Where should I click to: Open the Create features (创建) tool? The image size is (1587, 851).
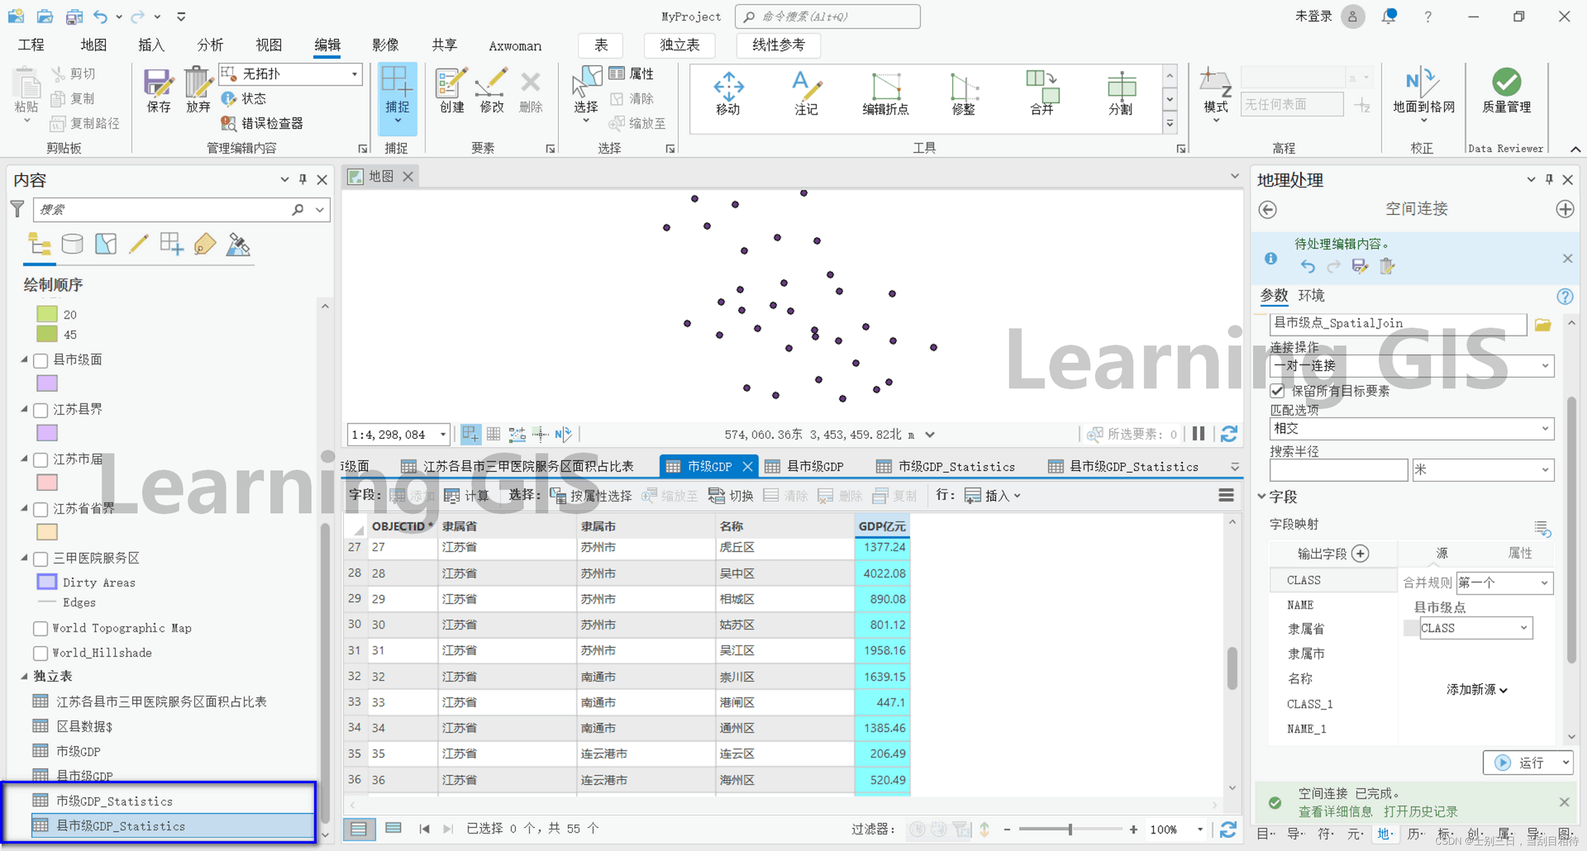(452, 90)
